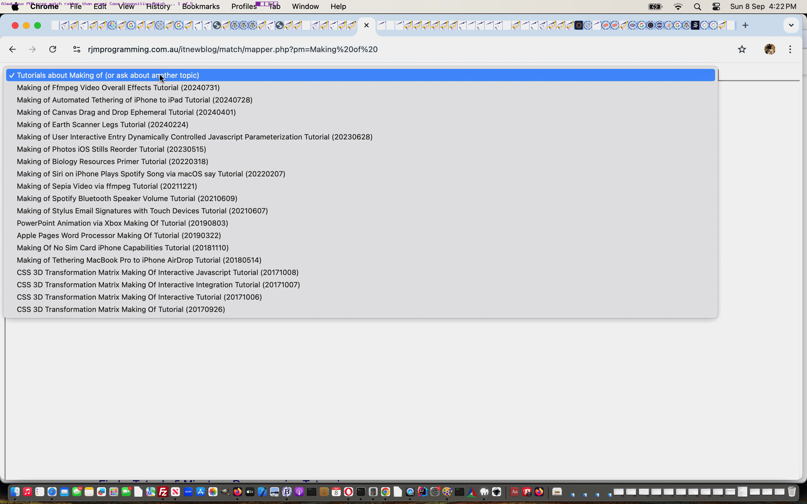Select Making of Ffmpeg Video Overall Effects Tutorial

click(118, 87)
